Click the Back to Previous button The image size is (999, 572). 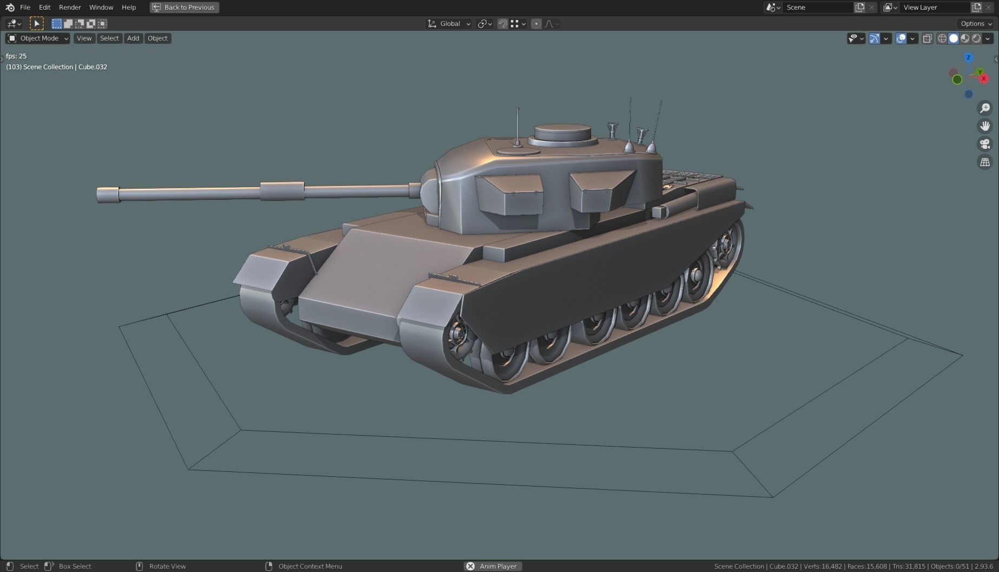pyautogui.click(x=185, y=8)
